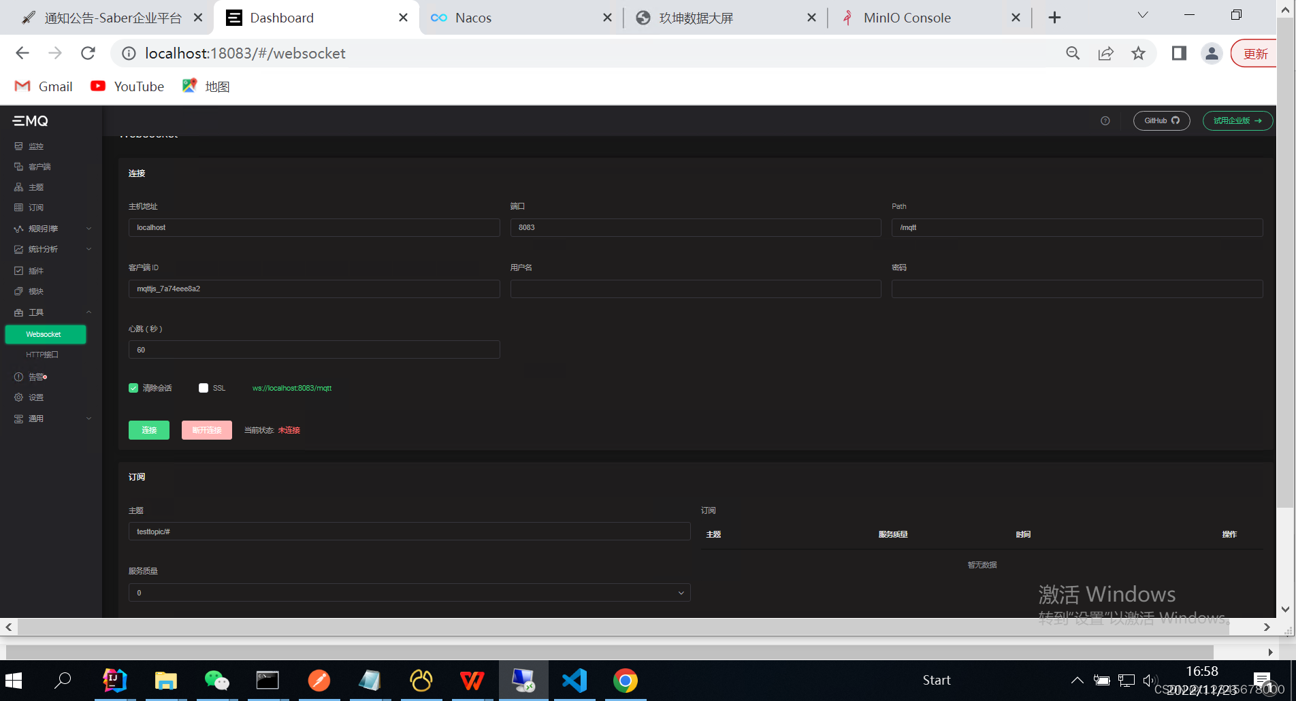Uncheck the 清除会话 clean session checkbox

(133, 387)
